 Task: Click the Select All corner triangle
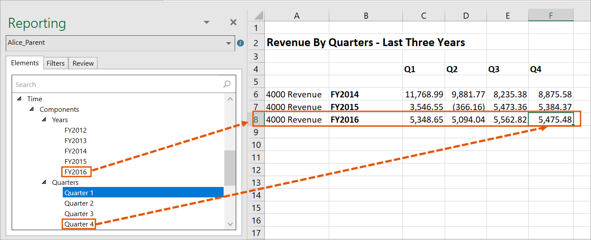pyautogui.click(x=258, y=16)
